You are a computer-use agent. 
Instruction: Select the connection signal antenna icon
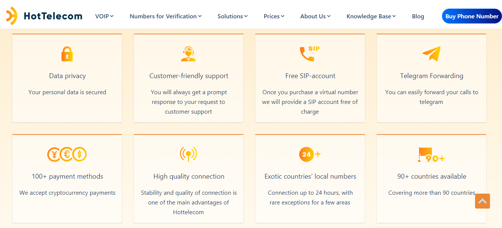(189, 154)
